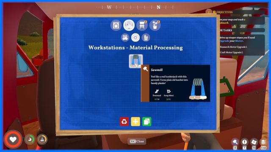Open the oven/kitchen build category

click(x=116, y=25)
